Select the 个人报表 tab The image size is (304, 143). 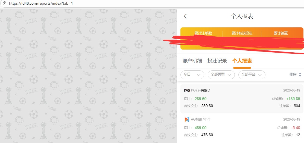242,61
